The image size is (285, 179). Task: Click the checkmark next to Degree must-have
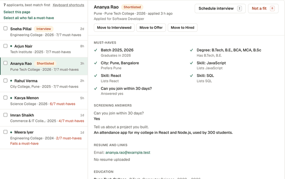[x=192, y=50]
